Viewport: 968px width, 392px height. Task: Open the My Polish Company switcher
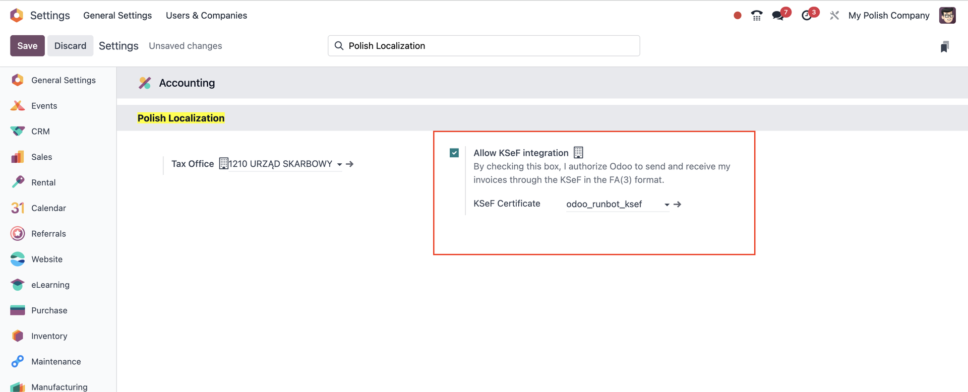tap(888, 16)
